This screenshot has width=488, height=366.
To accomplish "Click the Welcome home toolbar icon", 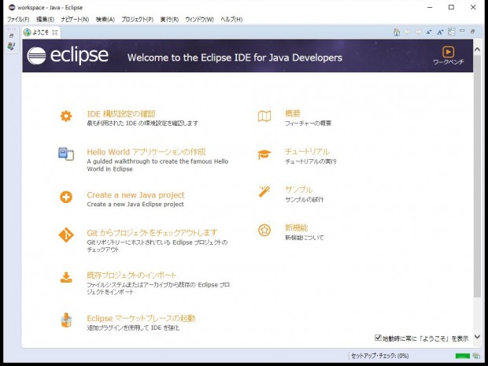I will click(397, 32).
